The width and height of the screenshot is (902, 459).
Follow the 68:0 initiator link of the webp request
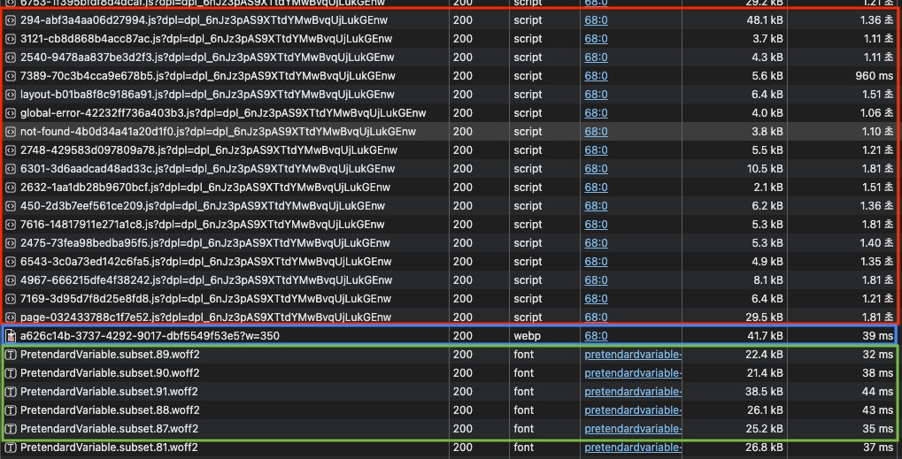coord(596,335)
